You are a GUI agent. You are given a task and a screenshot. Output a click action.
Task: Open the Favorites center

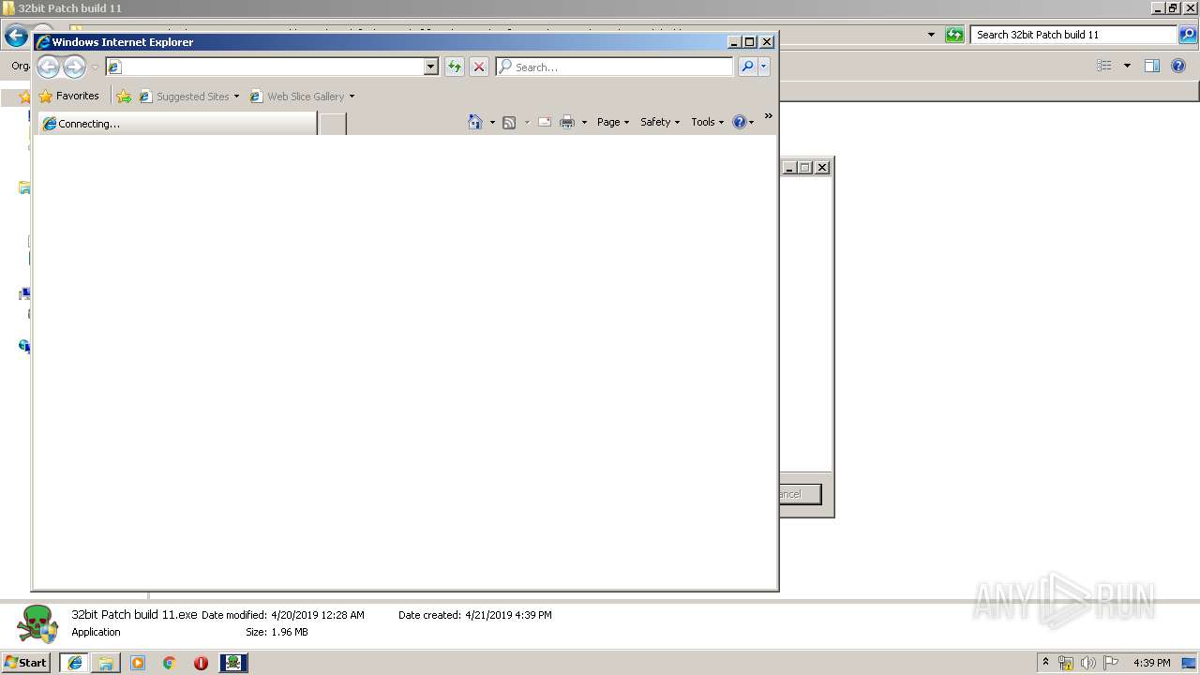tap(68, 96)
